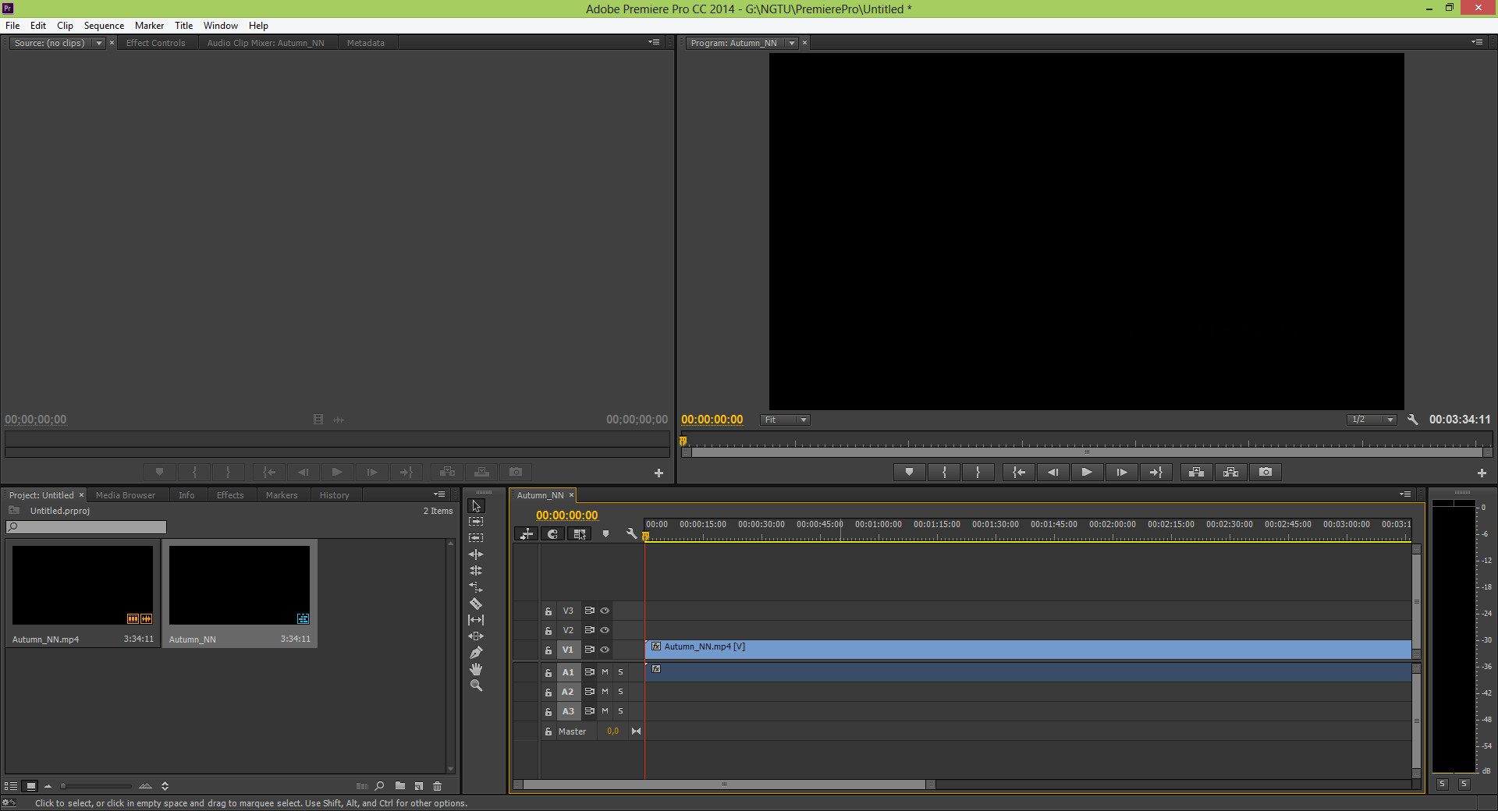Screen dimensions: 1498x811
Task: Click Mark In in Program monitor
Action: coord(944,472)
